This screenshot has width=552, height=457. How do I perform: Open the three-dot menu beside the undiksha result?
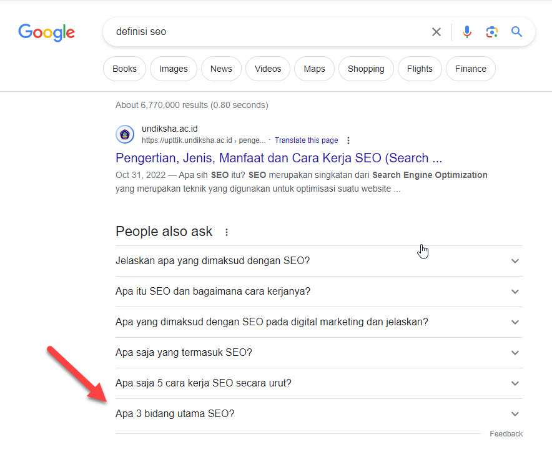pyautogui.click(x=348, y=140)
